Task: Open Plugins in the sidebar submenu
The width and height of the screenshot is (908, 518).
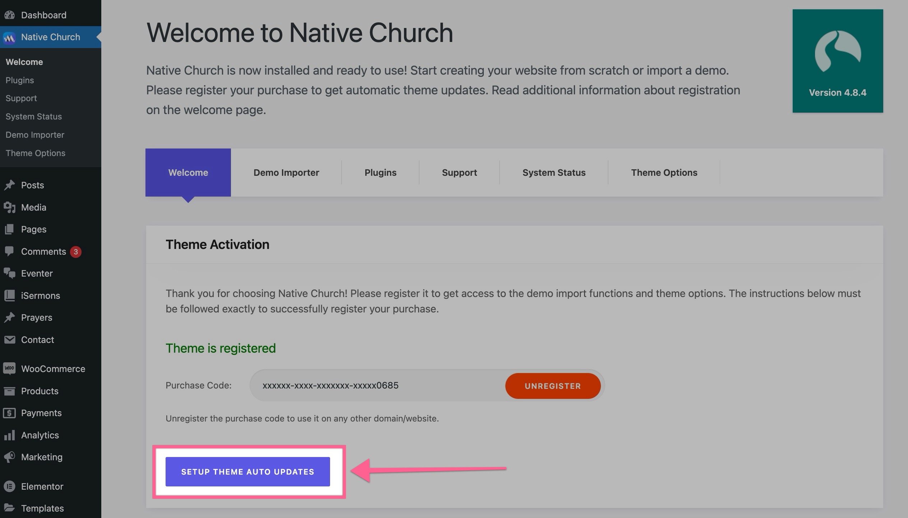Action: 20,80
